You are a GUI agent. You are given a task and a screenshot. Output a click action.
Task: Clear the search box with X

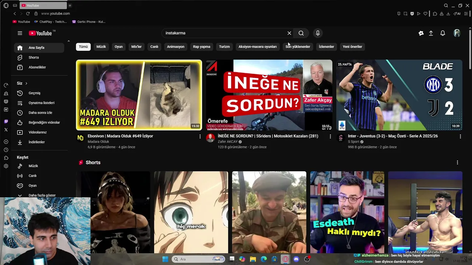tap(289, 33)
